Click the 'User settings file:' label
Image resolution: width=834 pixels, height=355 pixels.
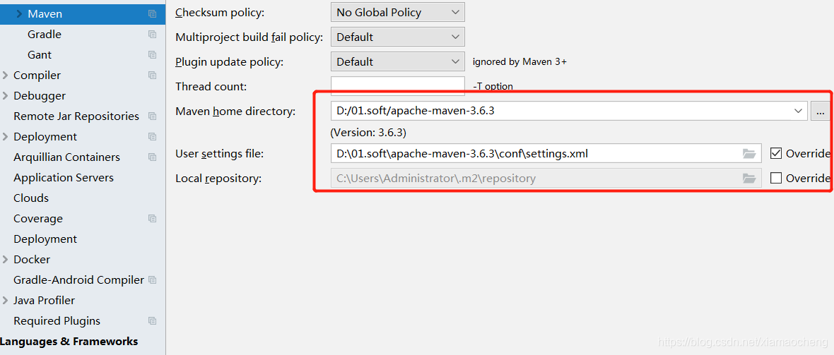(x=220, y=154)
